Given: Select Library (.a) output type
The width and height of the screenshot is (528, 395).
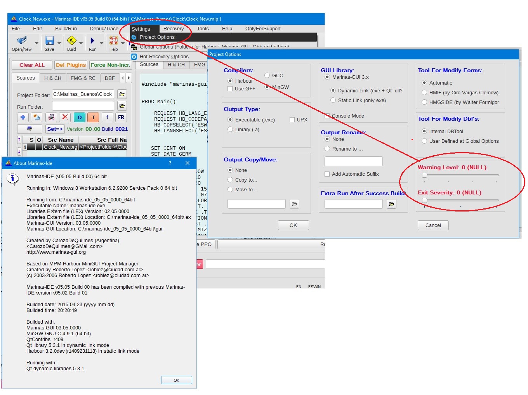Looking at the screenshot, I should click(x=230, y=129).
